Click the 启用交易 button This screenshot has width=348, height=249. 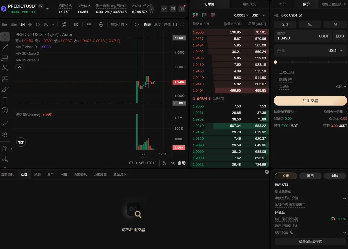(310, 101)
